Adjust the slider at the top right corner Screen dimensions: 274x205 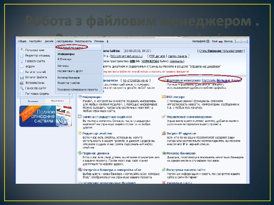(x=242, y=41)
